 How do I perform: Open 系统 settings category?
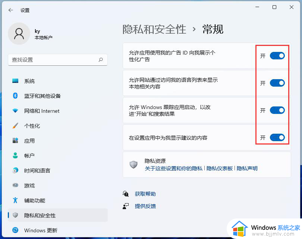pyautogui.click(x=58, y=81)
